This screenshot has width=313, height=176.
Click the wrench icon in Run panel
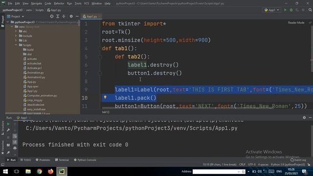click(x=8, y=130)
